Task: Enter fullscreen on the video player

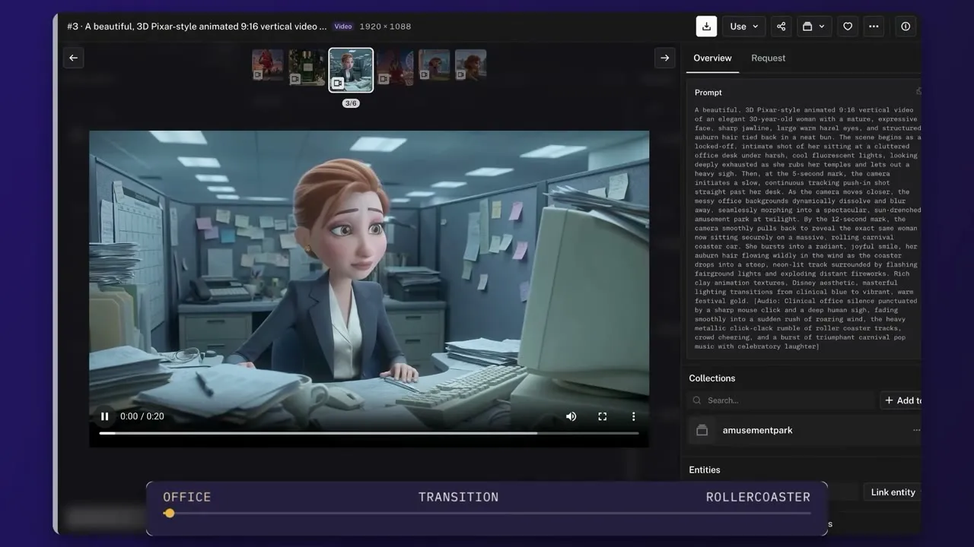Action: click(602, 416)
